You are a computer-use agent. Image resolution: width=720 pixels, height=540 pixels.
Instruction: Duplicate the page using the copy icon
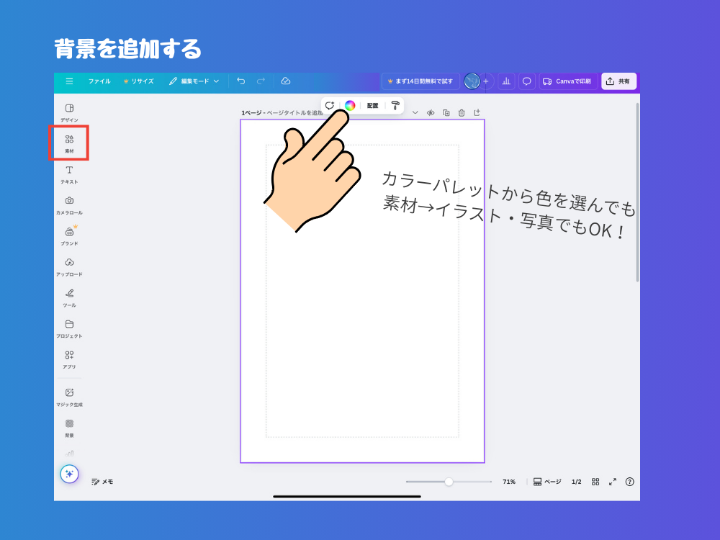[x=447, y=113]
